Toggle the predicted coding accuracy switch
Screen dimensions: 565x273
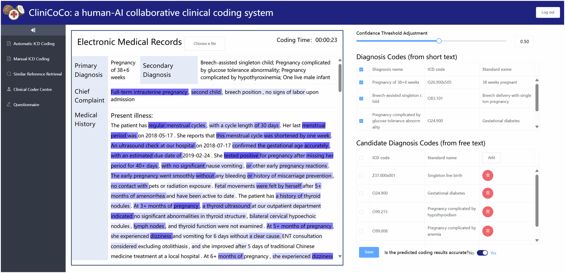coord(482,253)
